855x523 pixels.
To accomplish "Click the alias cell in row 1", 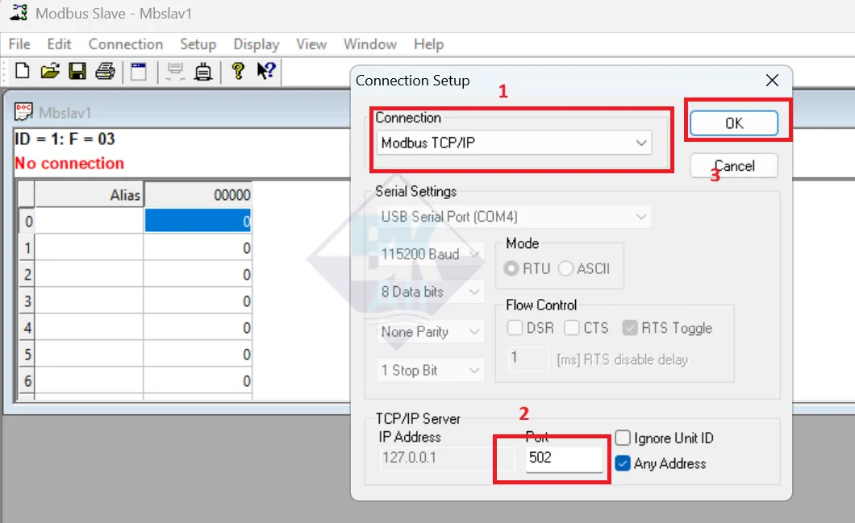I will (89, 248).
